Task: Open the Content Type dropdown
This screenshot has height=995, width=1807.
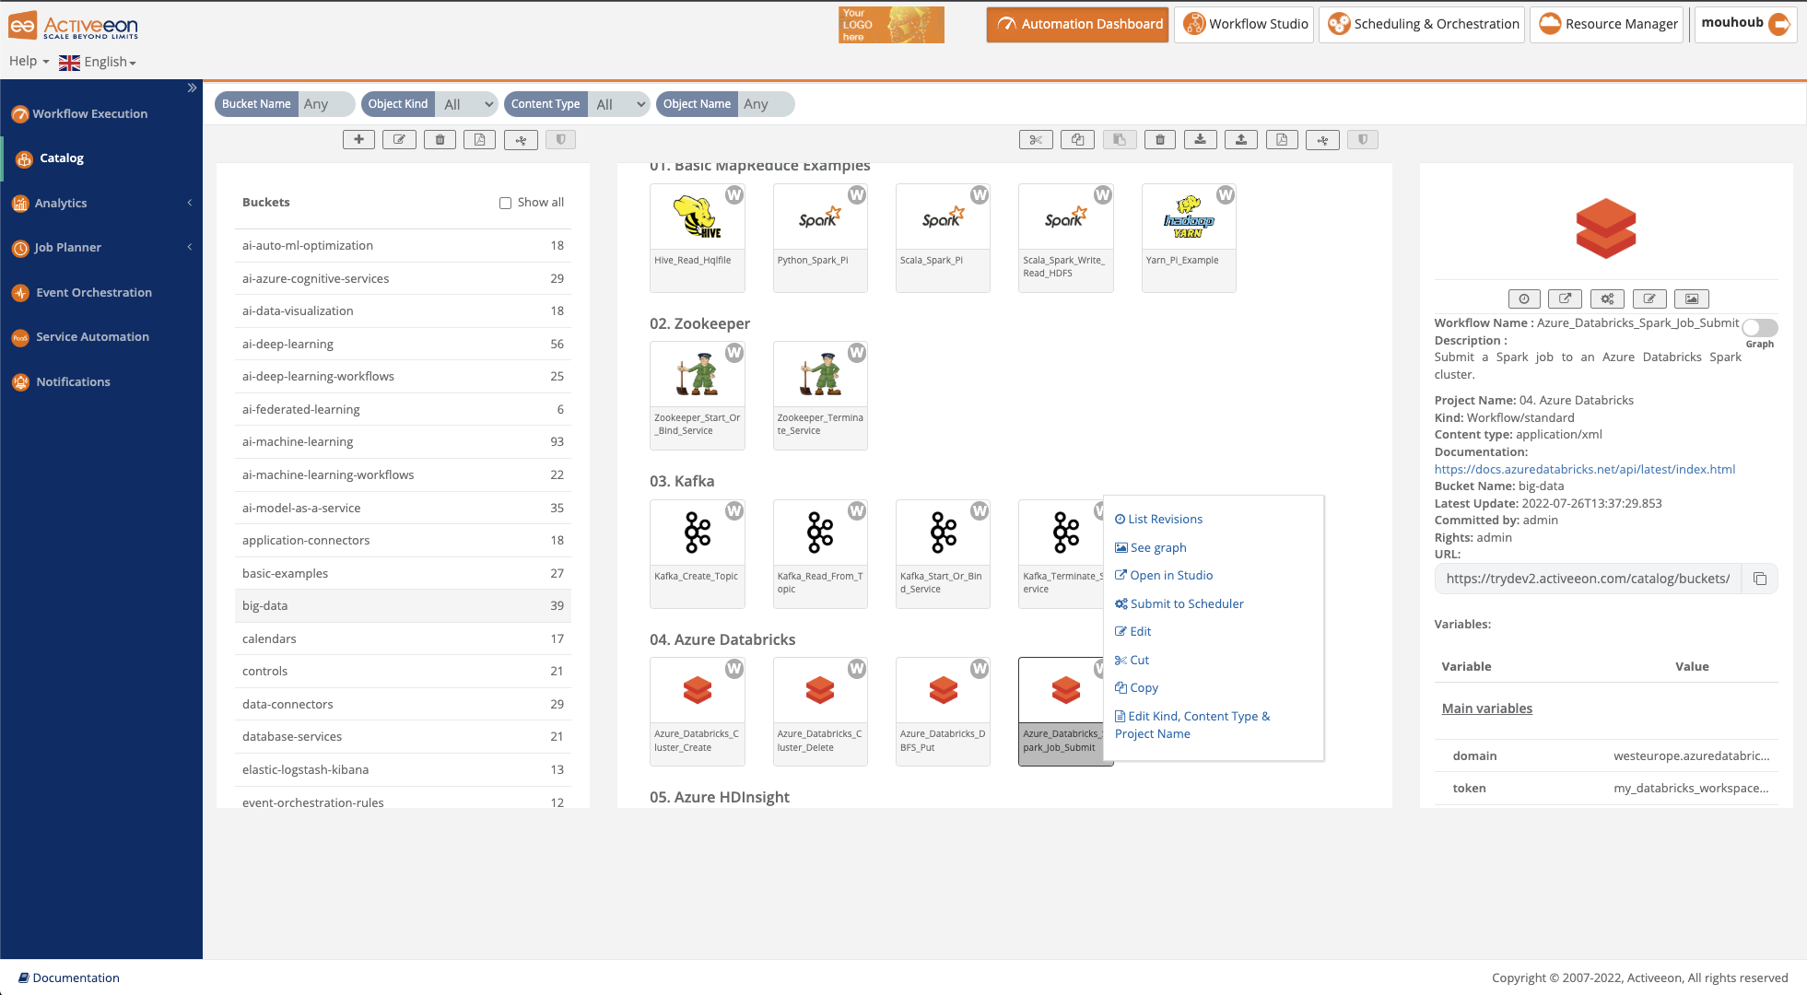Action: pyautogui.click(x=619, y=104)
